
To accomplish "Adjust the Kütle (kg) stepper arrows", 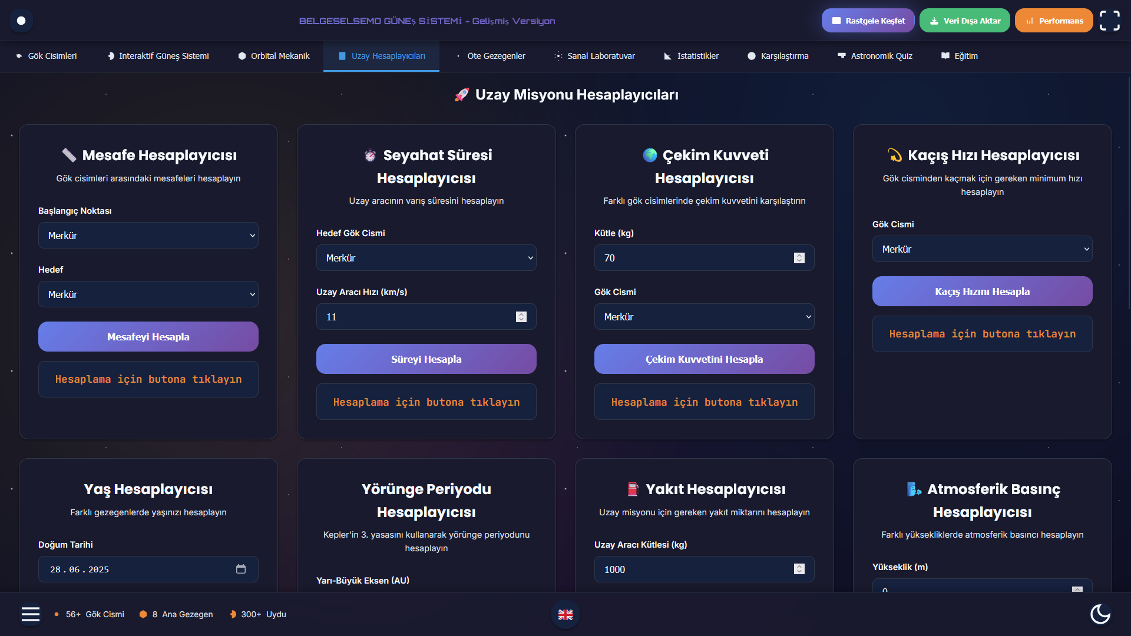I will coord(799,258).
